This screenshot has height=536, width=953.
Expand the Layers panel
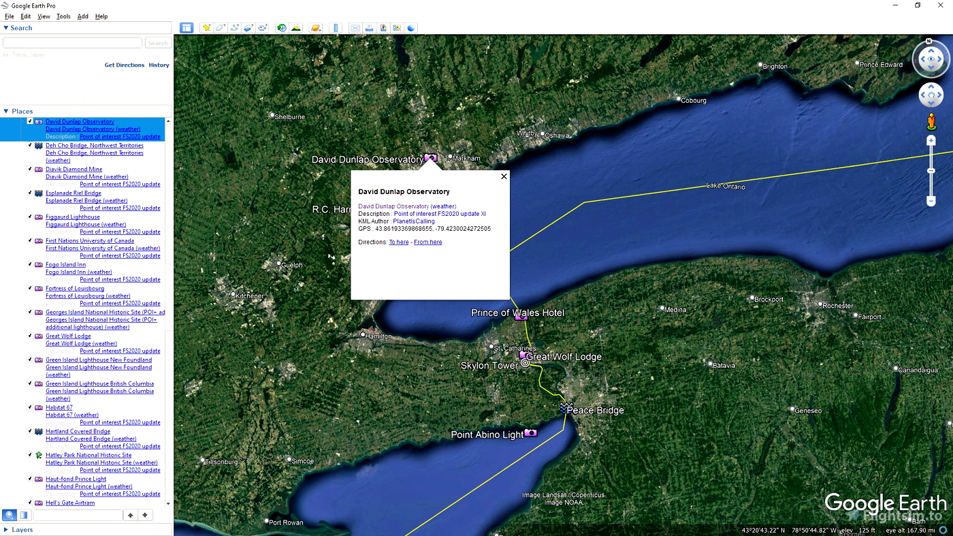pyautogui.click(x=7, y=529)
